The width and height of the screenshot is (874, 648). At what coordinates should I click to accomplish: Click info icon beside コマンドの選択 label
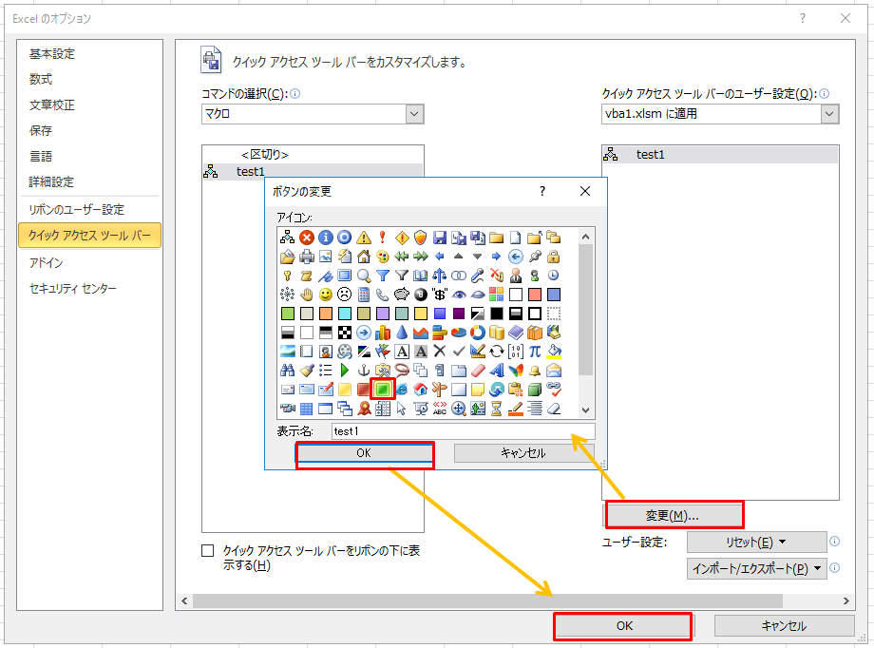[295, 94]
